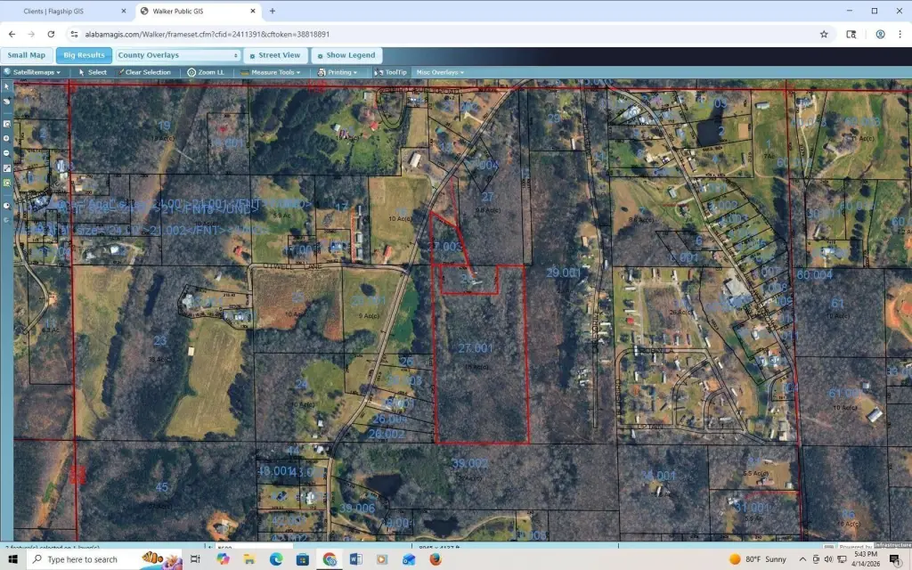The image size is (912, 570).
Task: Click the Show Legend button
Action: [x=347, y=55]
